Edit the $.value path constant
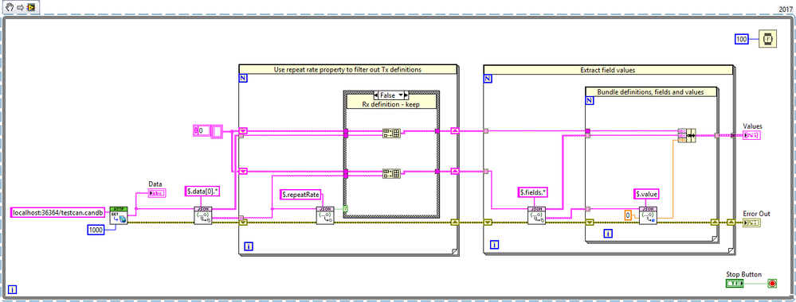The image size is (796, 302). tap(647, 194)
